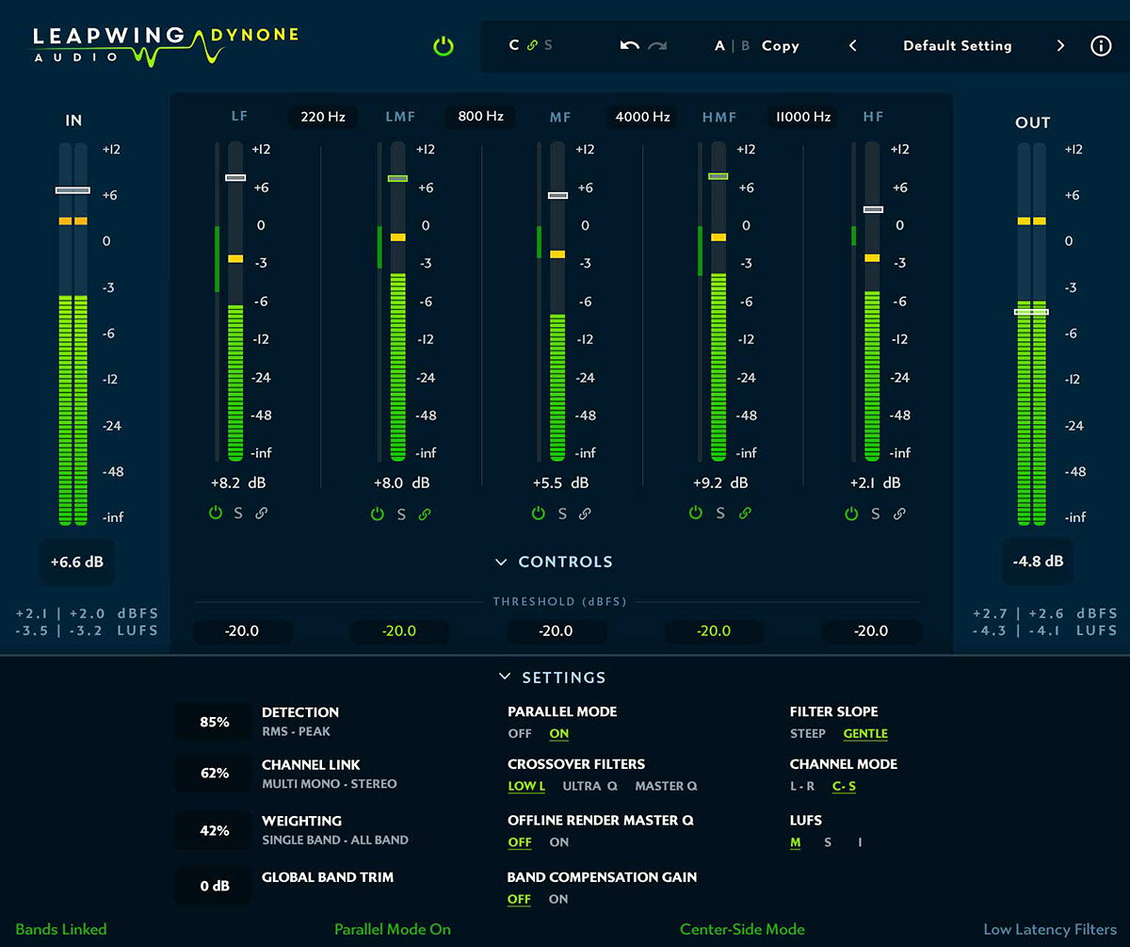The height and width of the screenshot is (947, 1130).
Task: Open the Default Setting preset menu
Action: pos(957,46)
